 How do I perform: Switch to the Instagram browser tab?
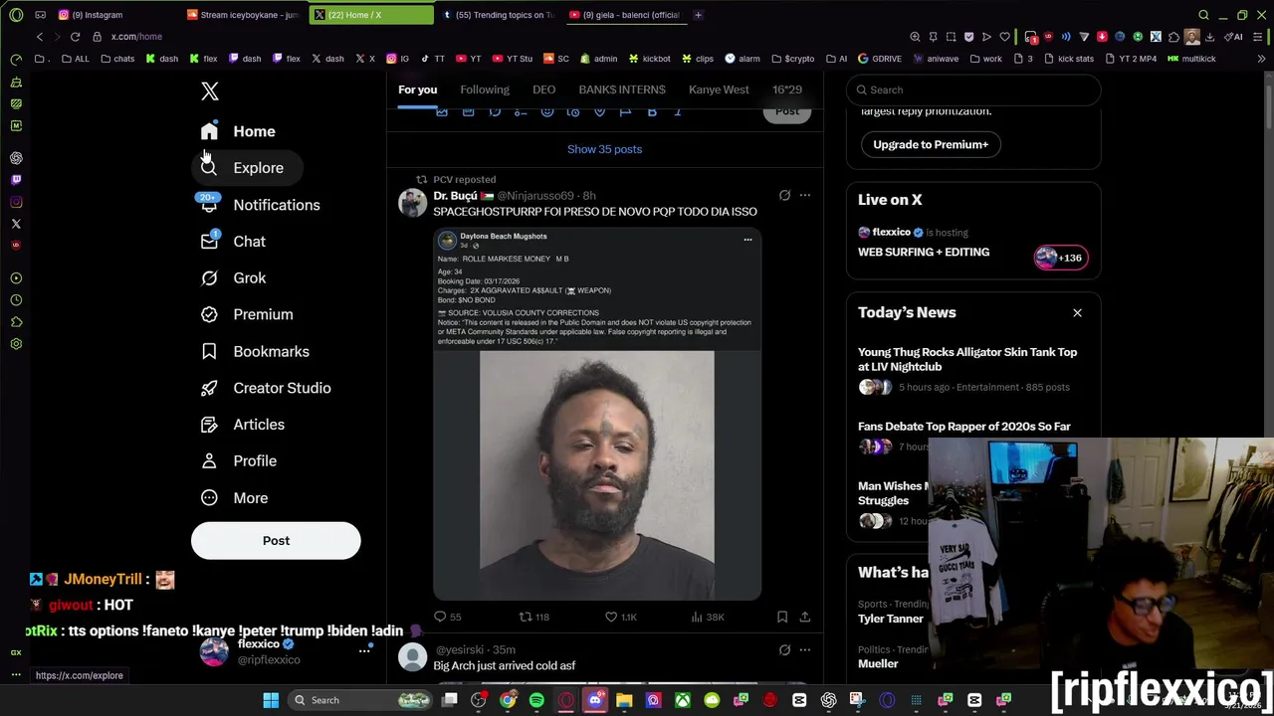[x=117, y=15]
